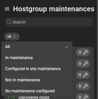Tick the Discovered hosts checkbox
The height and width of the screenshot is (99, 98).
tap(11, 98)
